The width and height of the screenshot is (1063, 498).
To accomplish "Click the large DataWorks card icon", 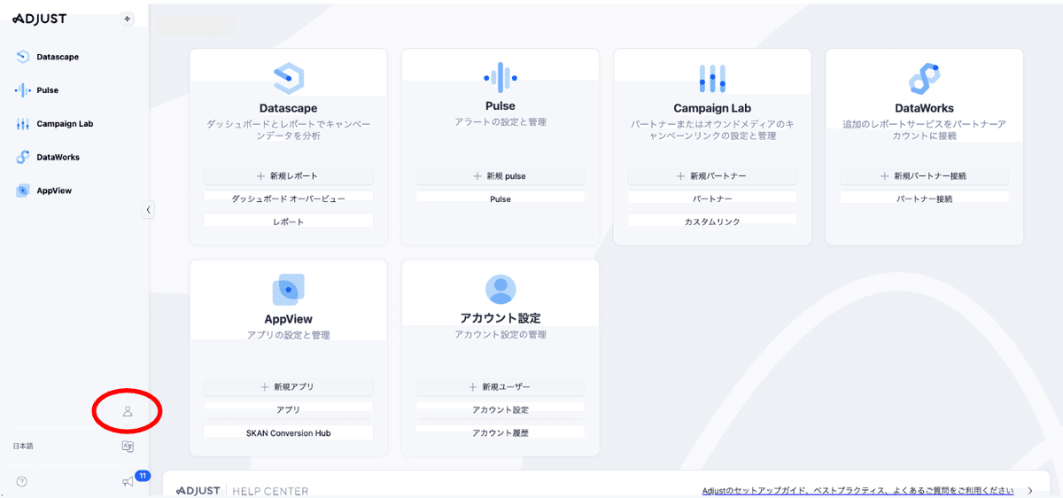I will pyautogui.click(x=924, y=79).
